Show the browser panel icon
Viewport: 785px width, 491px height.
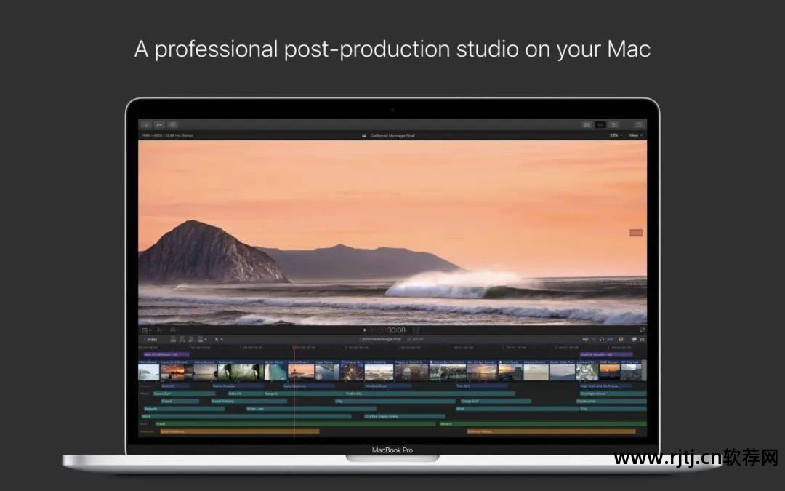[x=587, y=124]
